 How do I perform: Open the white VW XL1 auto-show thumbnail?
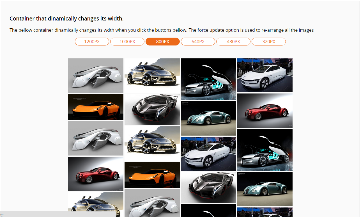click(x=265, y=75)
